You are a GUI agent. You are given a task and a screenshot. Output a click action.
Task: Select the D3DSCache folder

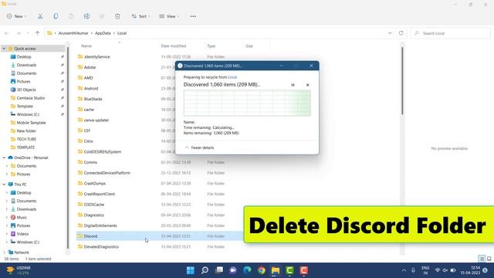tap(94, 205)
